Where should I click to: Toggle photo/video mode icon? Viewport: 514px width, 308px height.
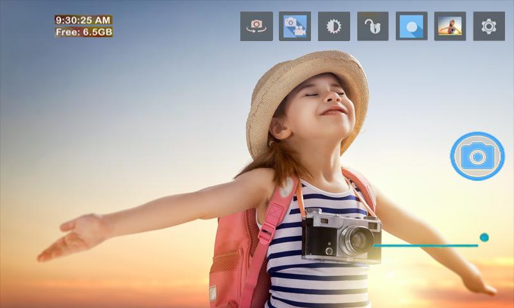coord(295,26)
